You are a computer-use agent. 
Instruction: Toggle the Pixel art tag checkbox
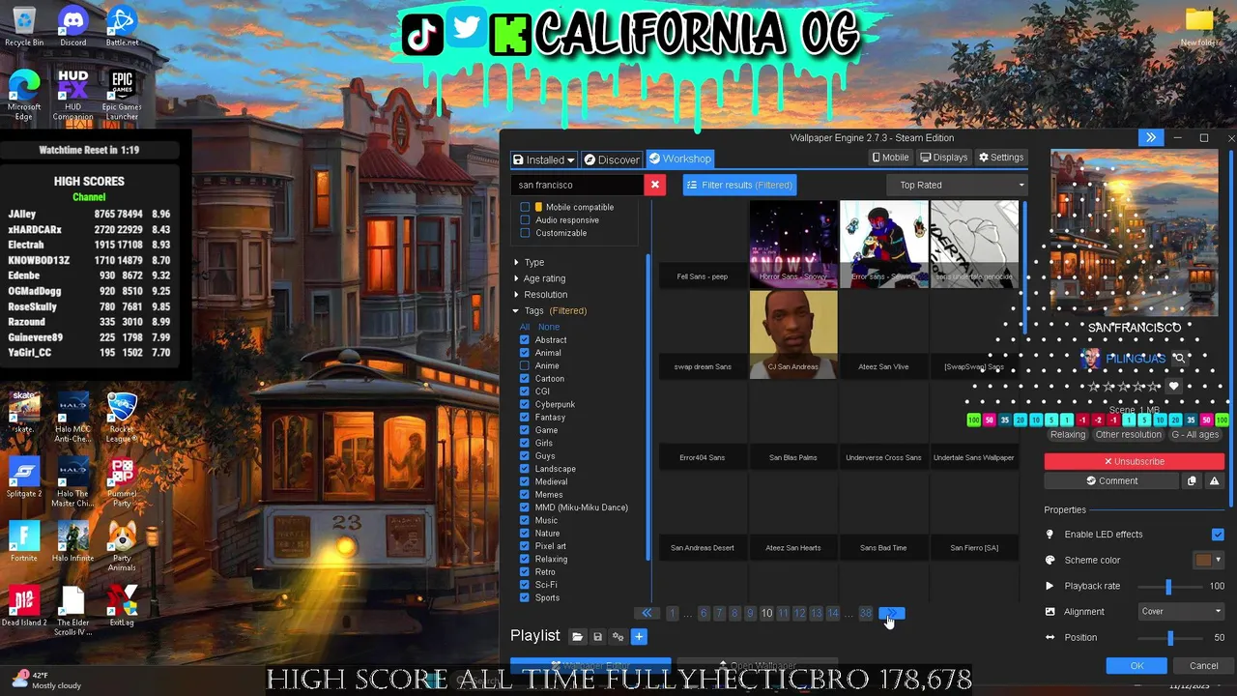click(x=525, y=546)
